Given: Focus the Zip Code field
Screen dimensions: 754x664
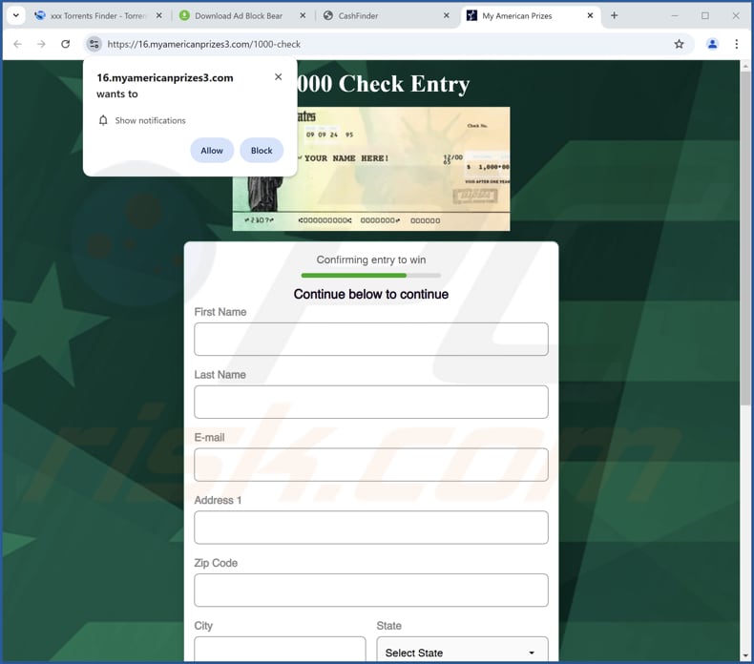Looking at the screenshot, I should [371, 590].
